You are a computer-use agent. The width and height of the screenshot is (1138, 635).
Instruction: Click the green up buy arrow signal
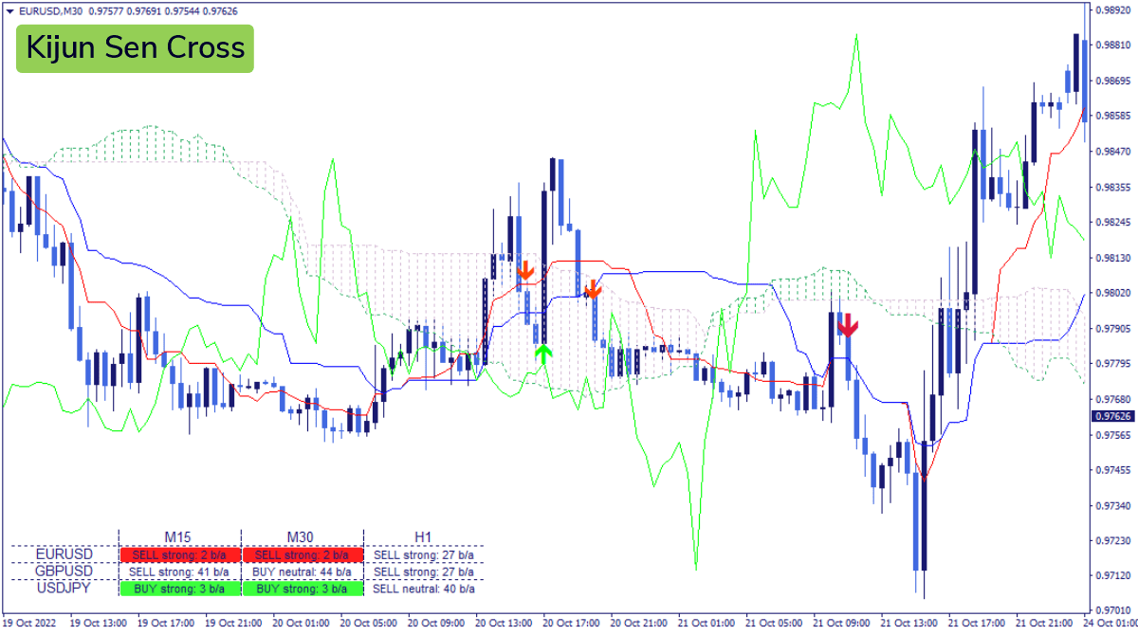[x=542, y=354]
